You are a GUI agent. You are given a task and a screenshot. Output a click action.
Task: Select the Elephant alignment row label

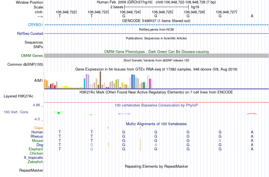36,149
